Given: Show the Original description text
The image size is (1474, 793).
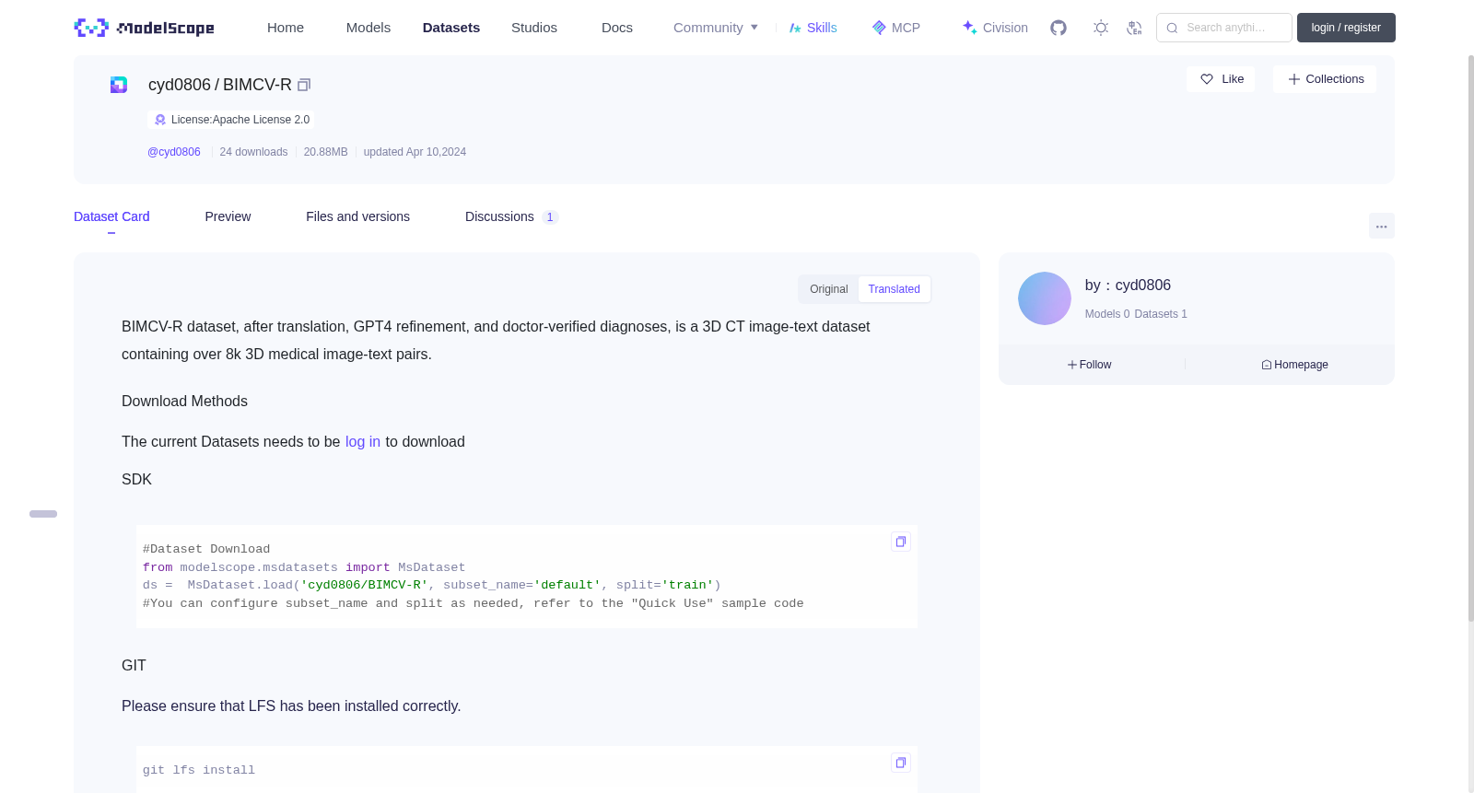Looking at the screenshot, I should coord(828,289).
